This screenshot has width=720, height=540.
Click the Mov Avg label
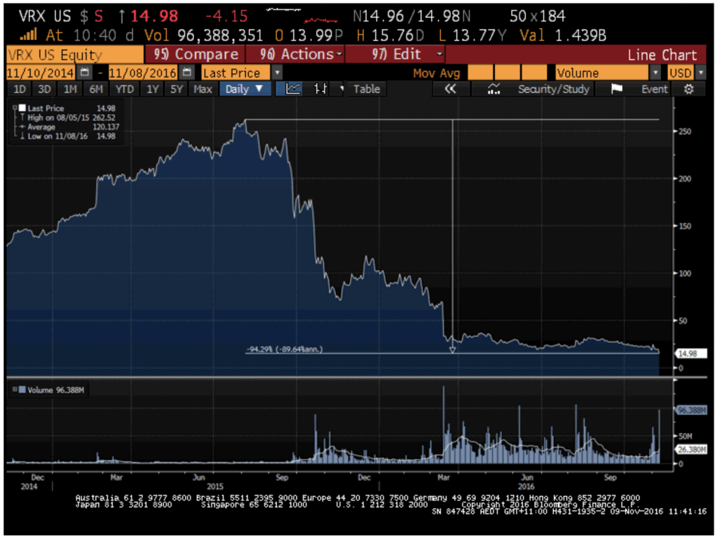tap(436, 73)
